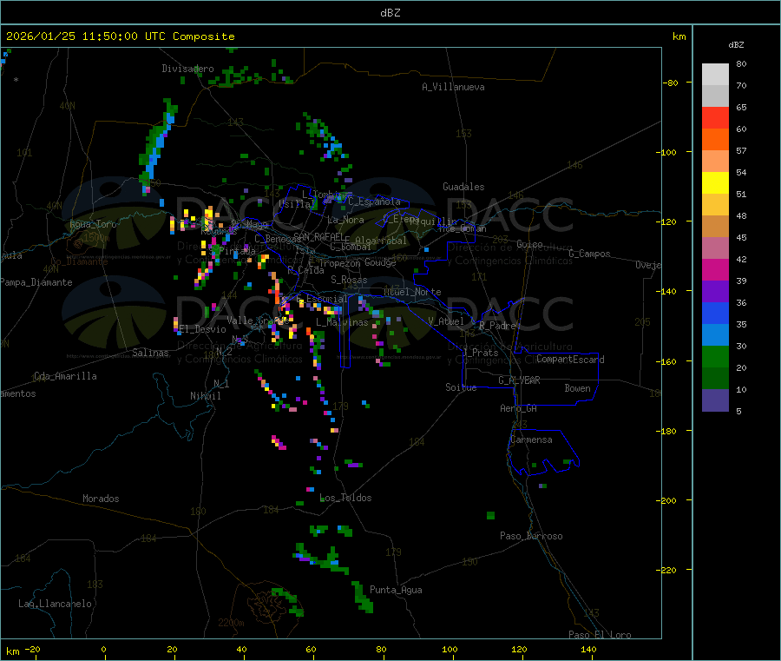The image size is (781, 661).
Task: Click the Lag.Llancanelo label
Action: point(56,604)
